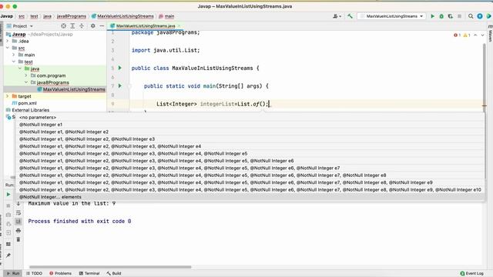This screenshot has width=493, height=277.
Task: Go to previous highlighted error arrow
Action: (x=475, y=35)
